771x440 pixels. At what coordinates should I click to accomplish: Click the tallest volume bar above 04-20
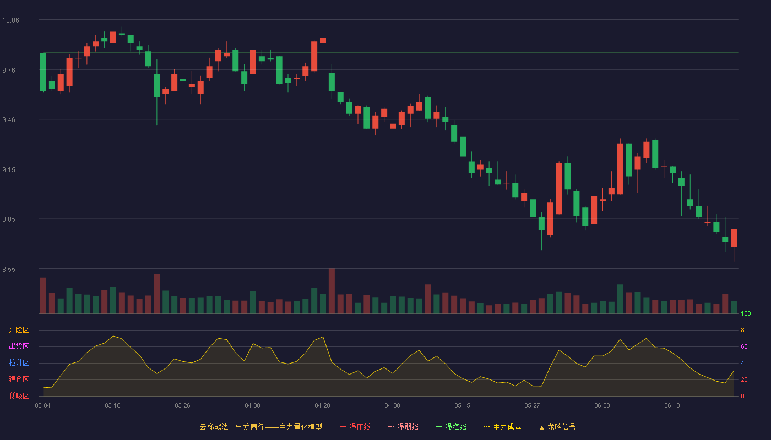(x=332, y=291)
